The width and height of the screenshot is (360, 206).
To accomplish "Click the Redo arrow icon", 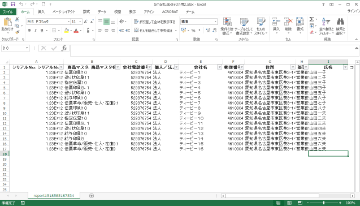I will [32, 4].
